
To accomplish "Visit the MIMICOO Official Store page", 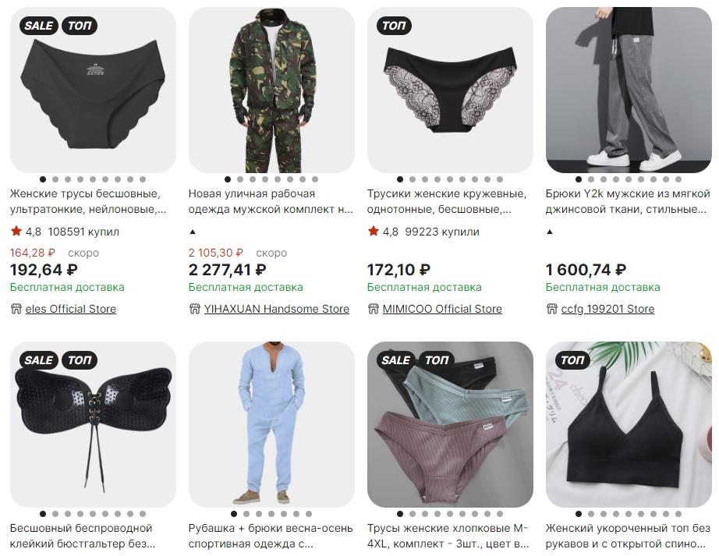I will (442, 309).
